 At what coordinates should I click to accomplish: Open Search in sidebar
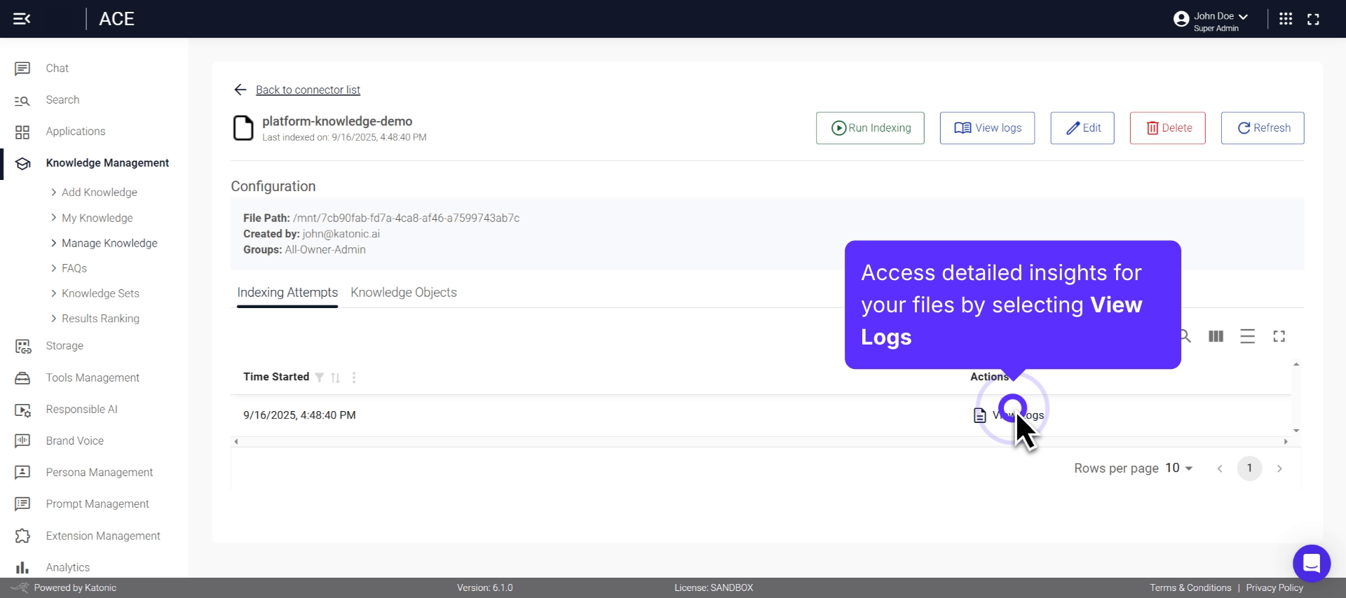pyautogui.click(x=62, y=99)
